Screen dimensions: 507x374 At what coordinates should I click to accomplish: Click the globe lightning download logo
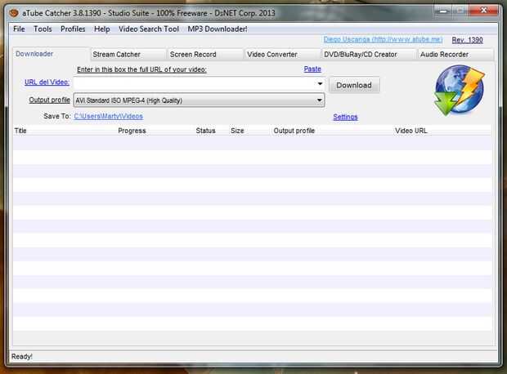point(459,90)
